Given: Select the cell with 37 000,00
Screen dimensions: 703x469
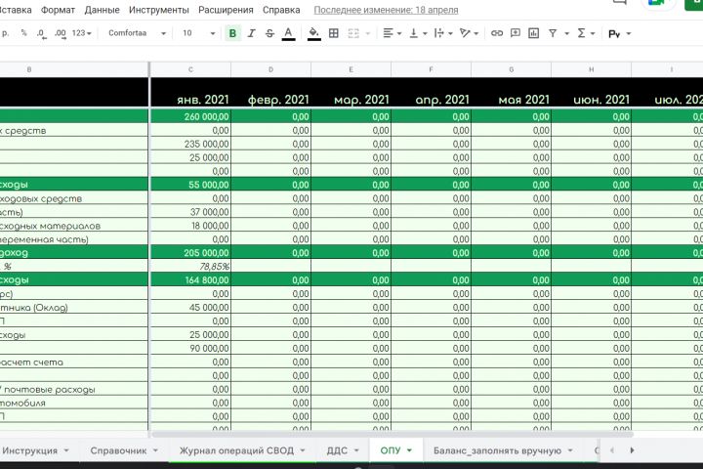Looking at the screenshot, I should click(x=190, y=212).
